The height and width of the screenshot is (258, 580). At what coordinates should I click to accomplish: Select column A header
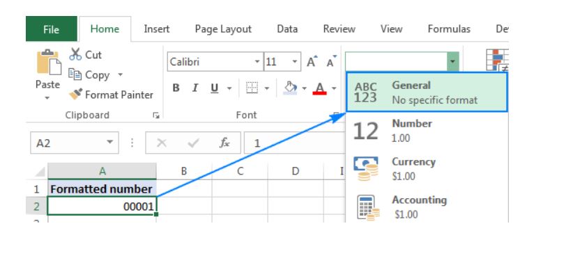pos(102,171)
